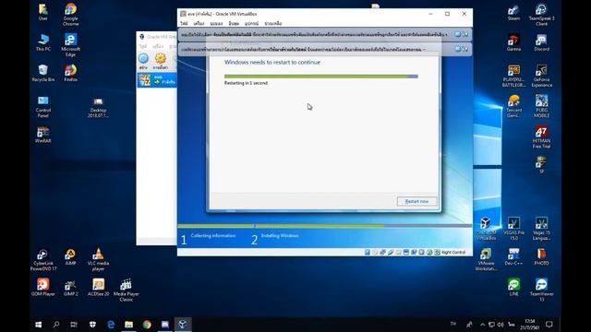The width and height of the screenshot is (591, 332).
Task: Click the 'Windows needs to restart to continue' heading
Action: pos(272,62)
